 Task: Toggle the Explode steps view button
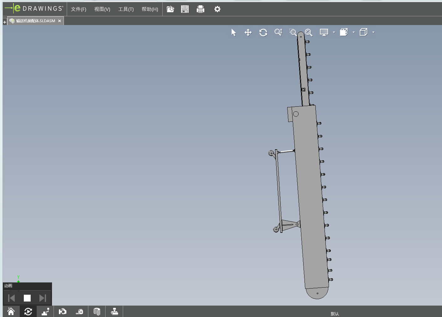[x=45, y=312]
